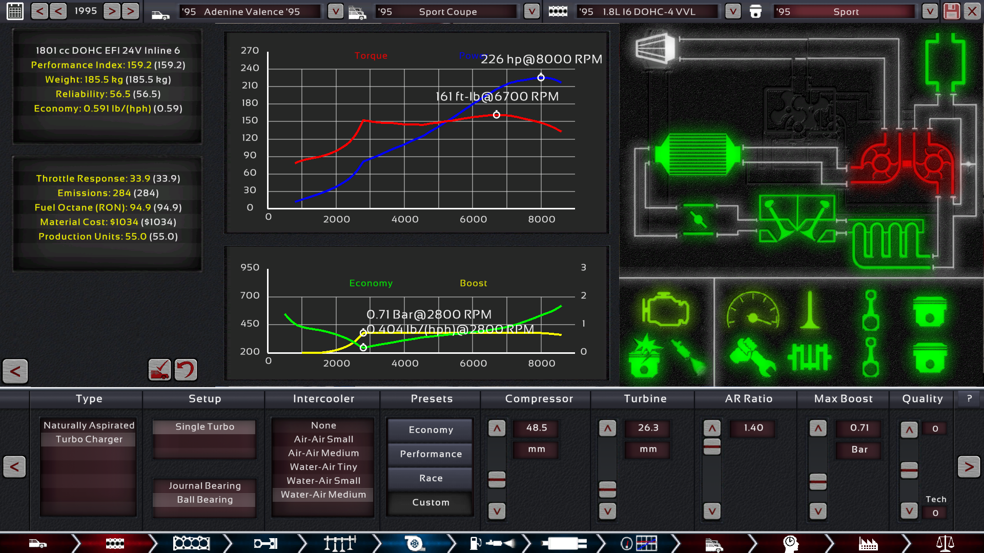Choose the Custom preset
984x553 pixels.
tap(430, 502)
